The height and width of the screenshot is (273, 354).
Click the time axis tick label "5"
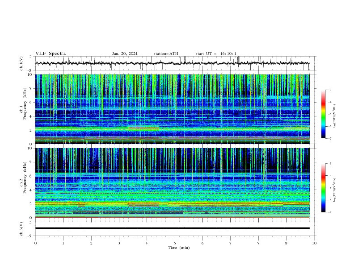coord(175,243)
